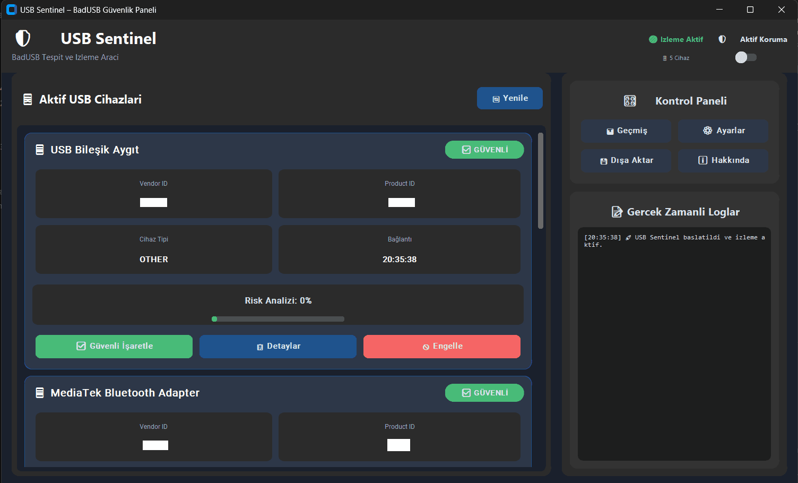Viewport: 798px width, 483px height.
Task: Click the Aktif USB Cihazlari list icon
Action: point(28,99)
